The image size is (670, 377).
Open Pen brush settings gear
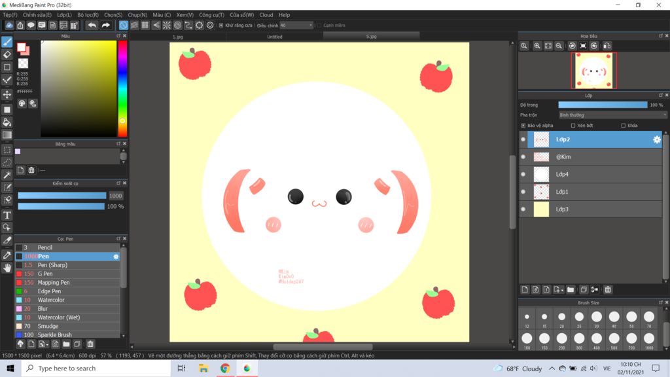click(116, 257)
